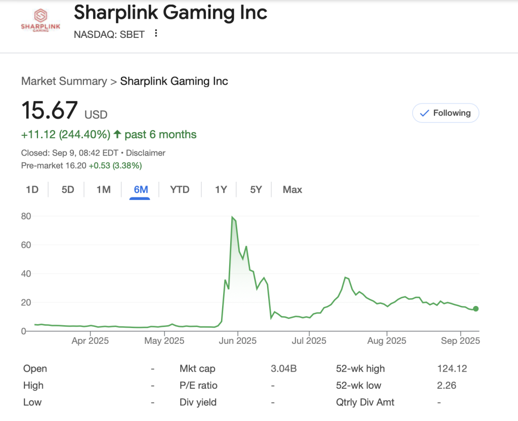Select the 6M time range tab
The width and height of the screenshot is (518, 421).
tap(141, 190)
